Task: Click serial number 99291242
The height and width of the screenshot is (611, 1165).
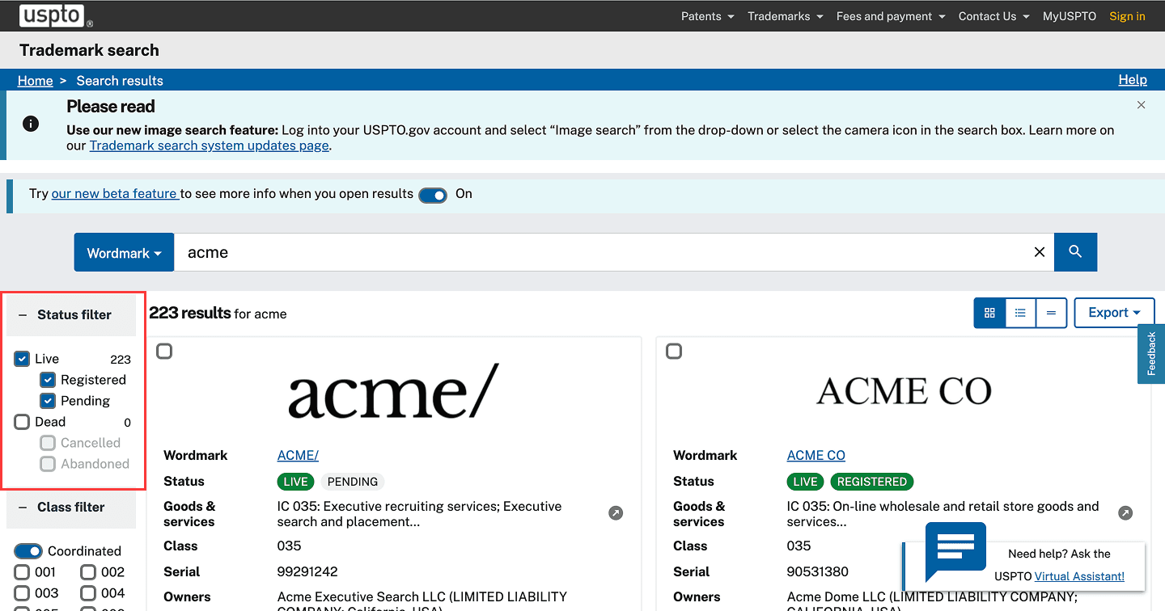Action: (307, 572)
